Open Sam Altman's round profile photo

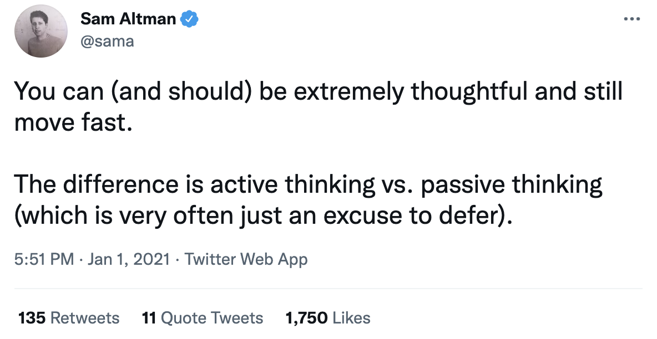coord(41,31)
